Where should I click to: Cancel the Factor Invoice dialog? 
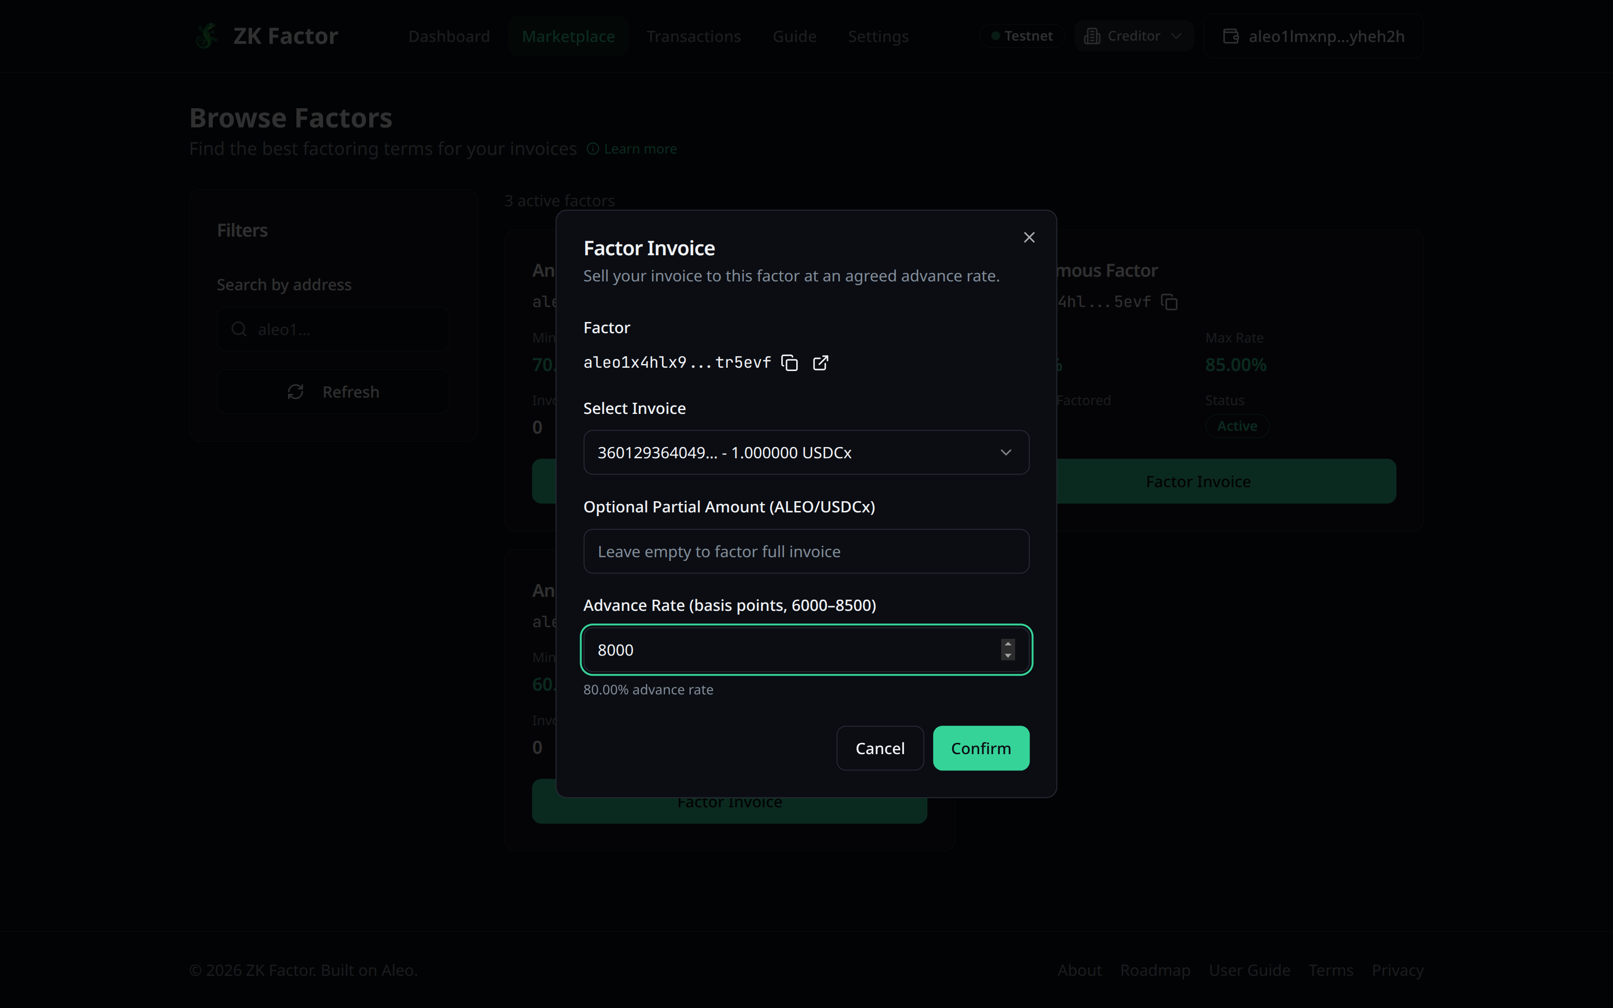coord(880,748)
